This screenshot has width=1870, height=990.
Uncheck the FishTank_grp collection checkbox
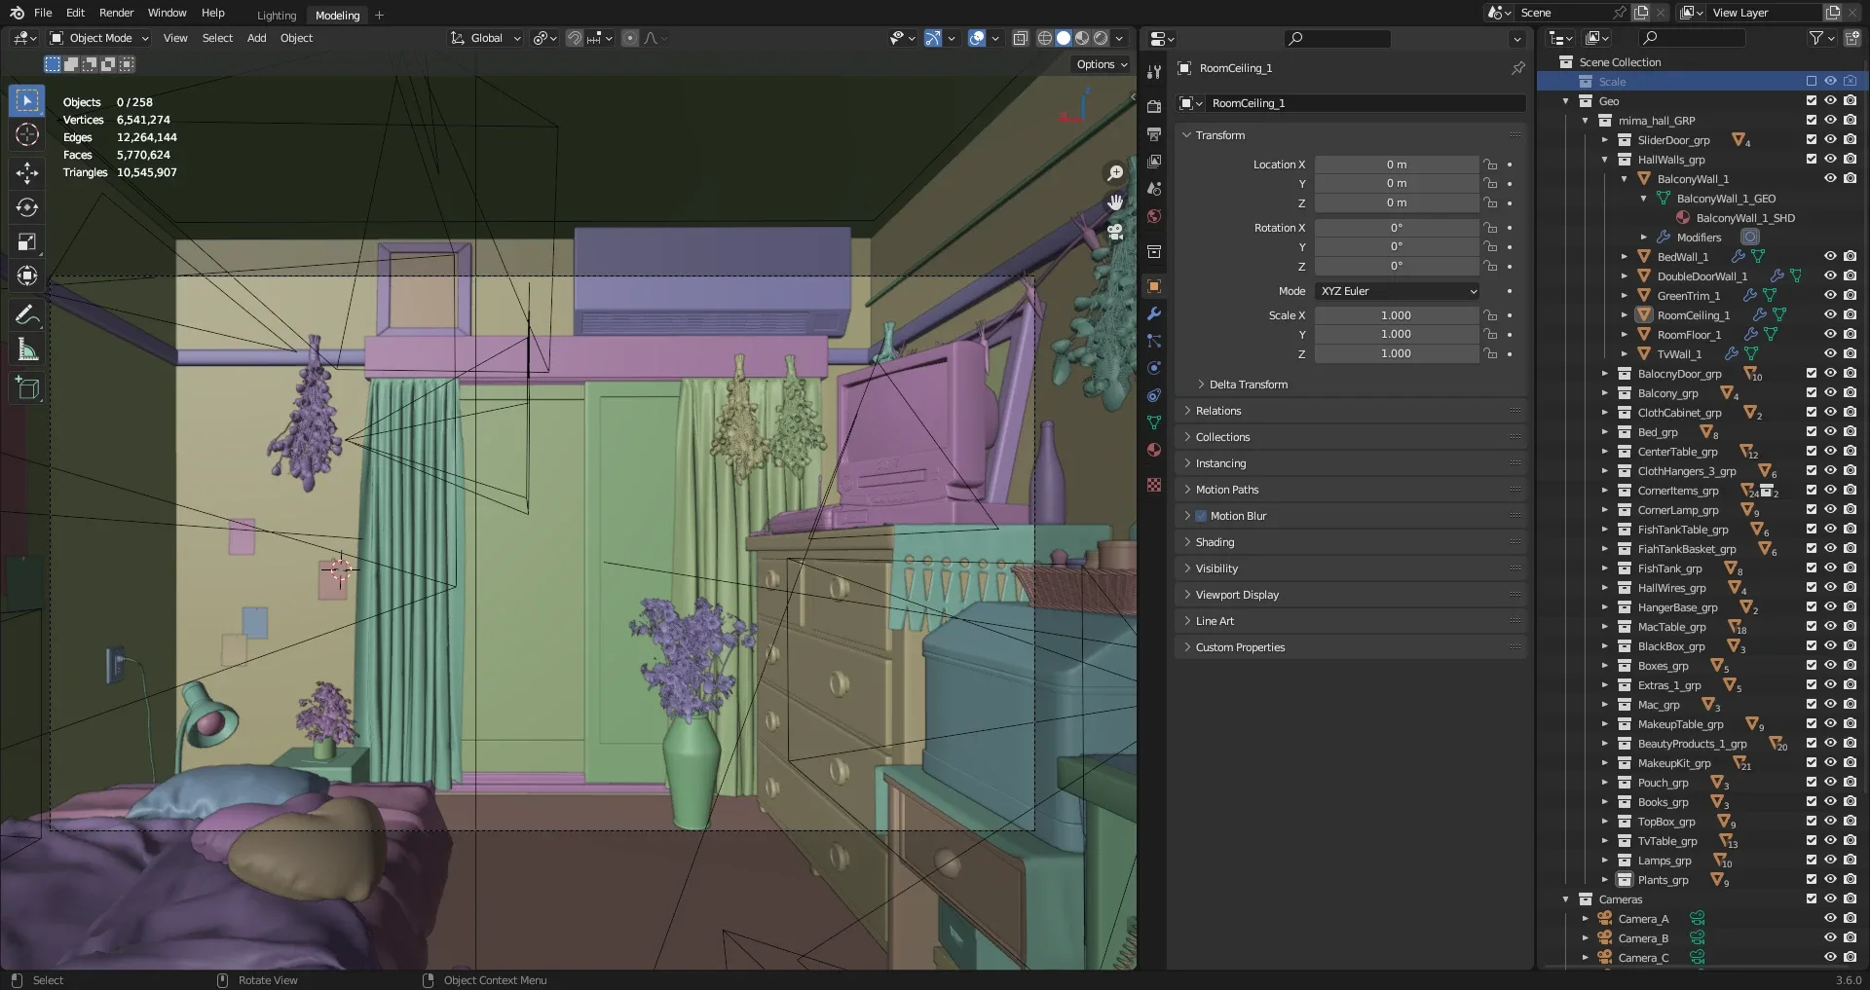(x=1811, y=568)
